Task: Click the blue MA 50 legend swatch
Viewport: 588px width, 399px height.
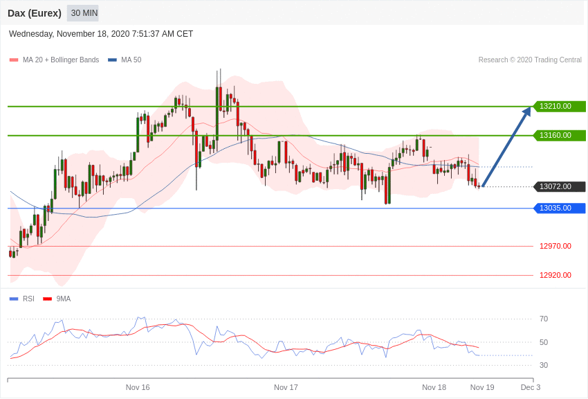Action: point(112,60)
